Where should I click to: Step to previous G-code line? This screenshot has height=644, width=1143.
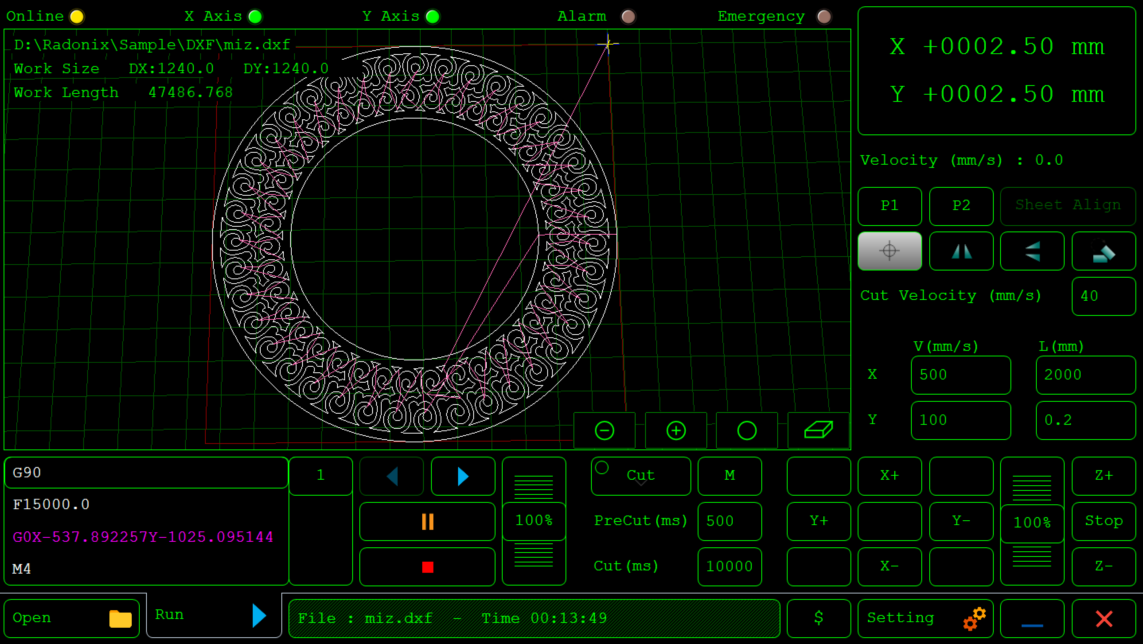tap(392, 477)
